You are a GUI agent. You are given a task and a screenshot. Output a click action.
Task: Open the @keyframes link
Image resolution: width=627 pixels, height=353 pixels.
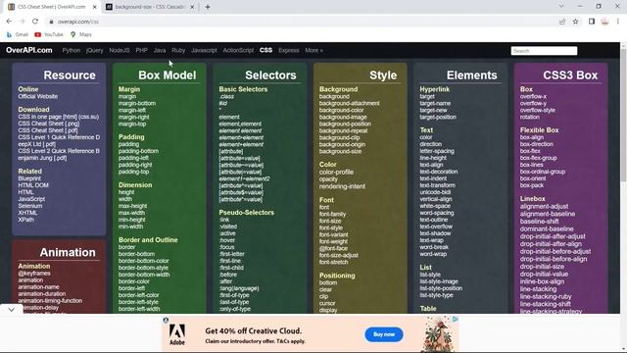[x=34, y=274]
